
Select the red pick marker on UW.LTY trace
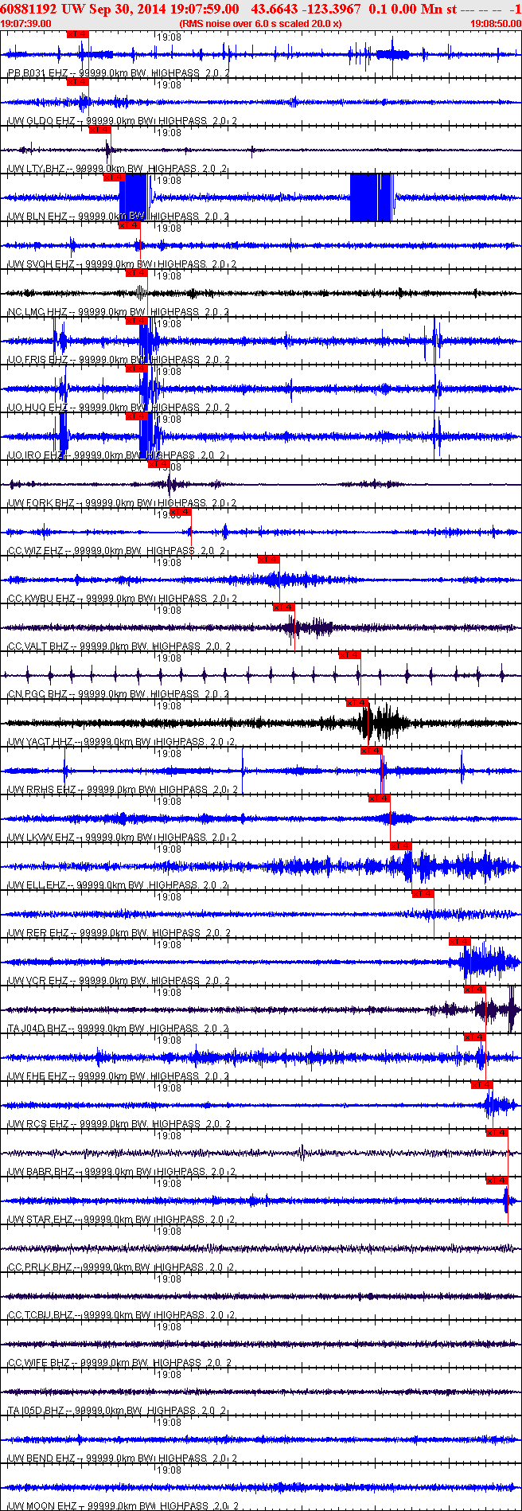click(99, 130)
